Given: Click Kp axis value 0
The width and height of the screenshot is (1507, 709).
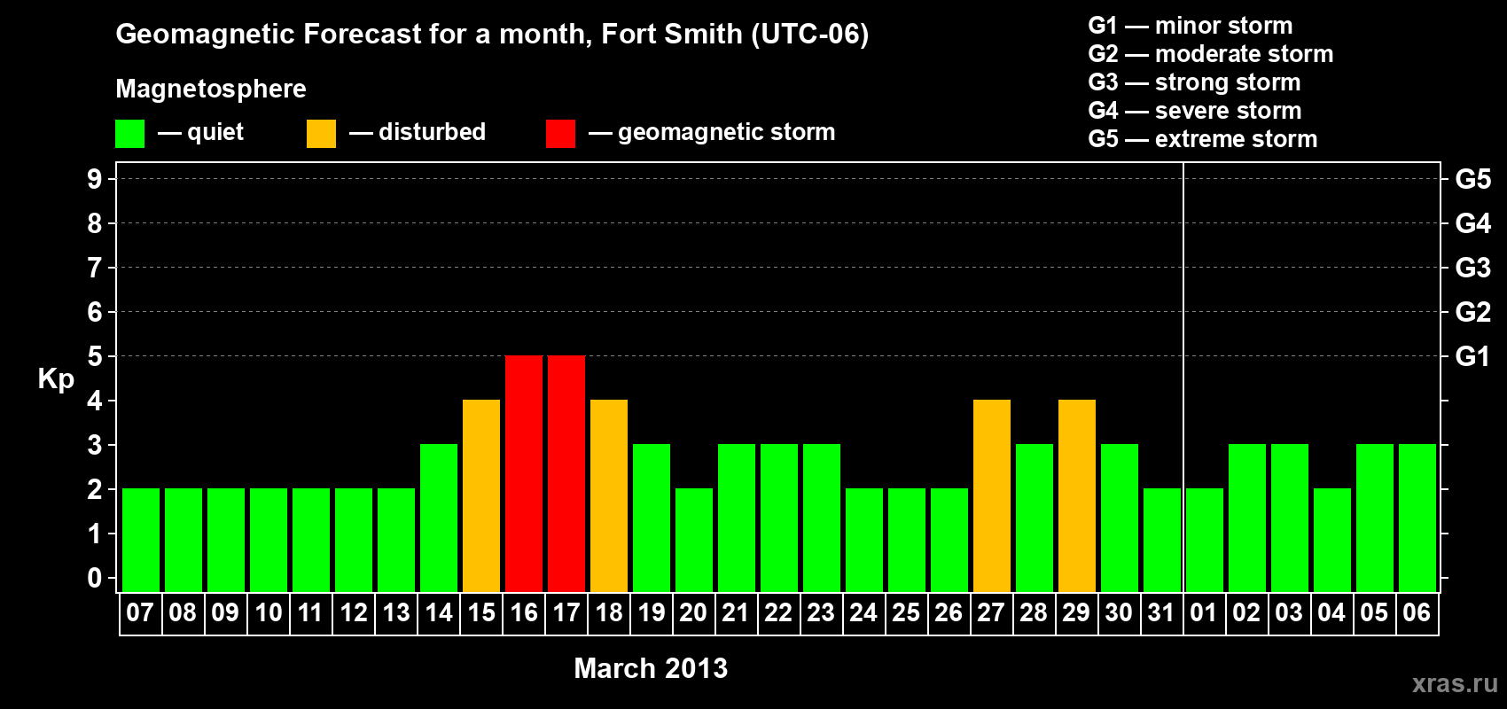Looking at the screenshot, I should click(x=95, y=578).
